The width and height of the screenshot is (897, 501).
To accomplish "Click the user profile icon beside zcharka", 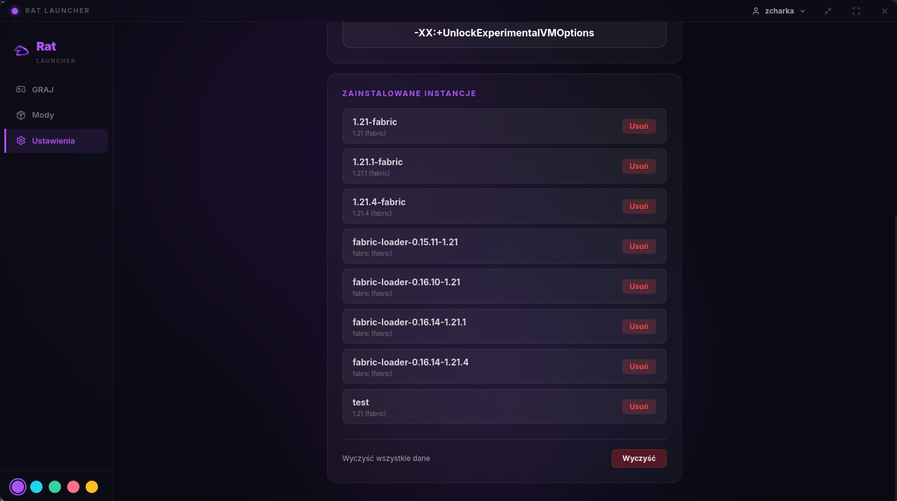I will pos(756,10).
